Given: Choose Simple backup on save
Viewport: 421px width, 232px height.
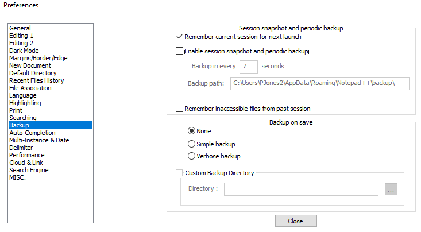Looking at the screenshot, I should point(192,144).
